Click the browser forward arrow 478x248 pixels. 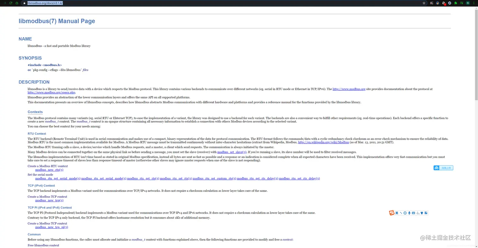[x=4, y=3]
